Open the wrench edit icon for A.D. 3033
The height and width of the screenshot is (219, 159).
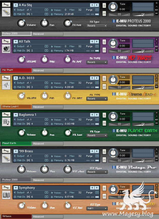[6, 78]
